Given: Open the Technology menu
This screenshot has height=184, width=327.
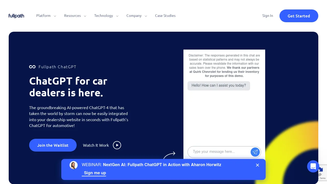Looking at the screenshot, I should tap(103, 16).
